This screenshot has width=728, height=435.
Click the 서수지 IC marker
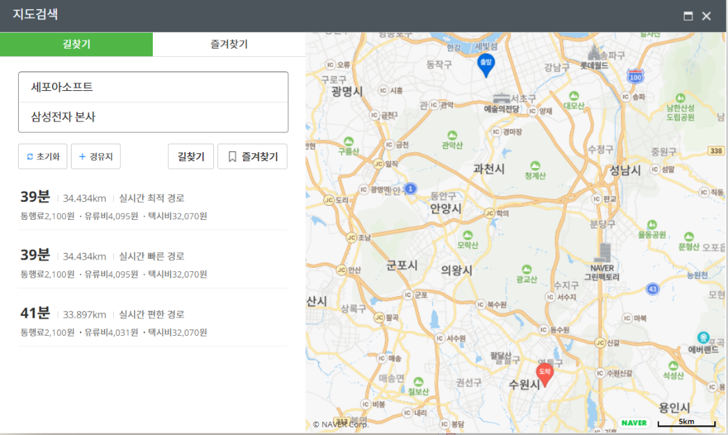pyautogui.click(x=550, y=297)
